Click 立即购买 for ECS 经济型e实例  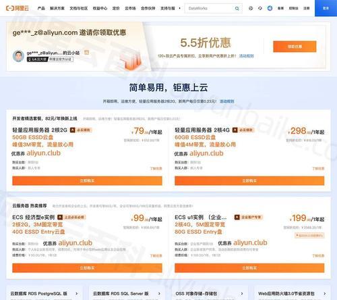(x=87, y=268)
